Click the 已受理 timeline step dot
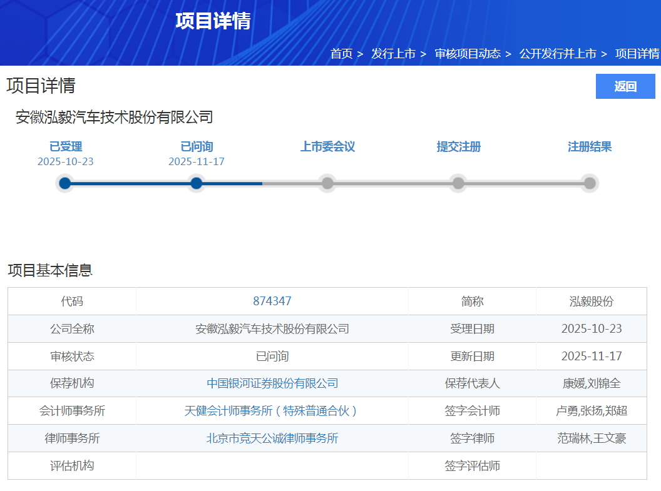 point(65,183)
